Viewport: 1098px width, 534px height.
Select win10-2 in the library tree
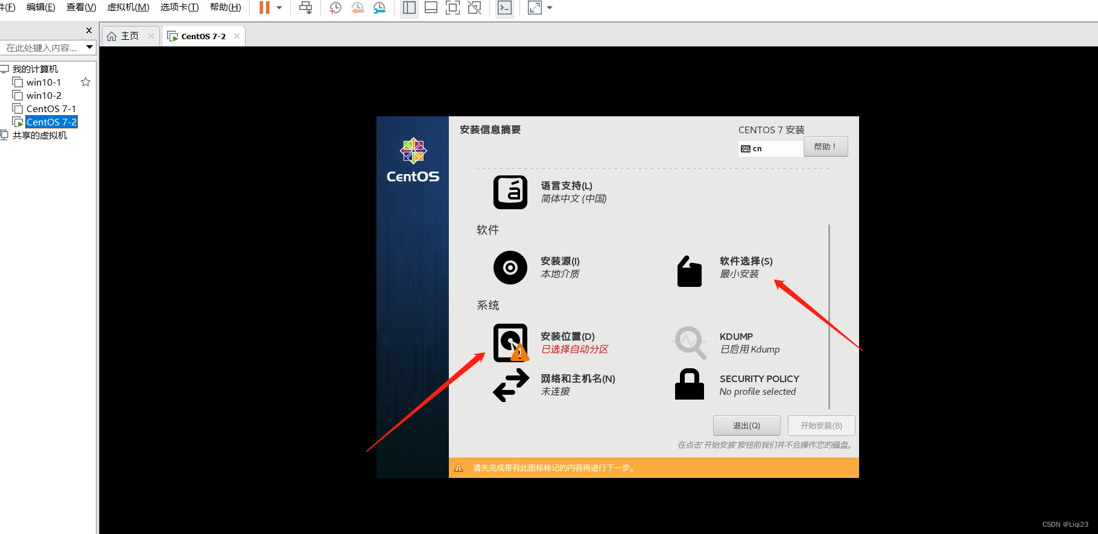coord(43,95)
